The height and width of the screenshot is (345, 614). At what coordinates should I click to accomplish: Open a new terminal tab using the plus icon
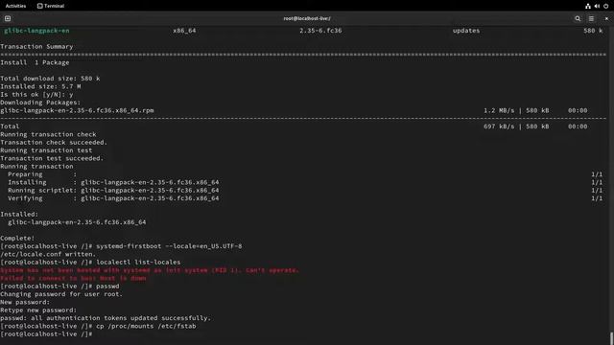click(x=8, y=18)
